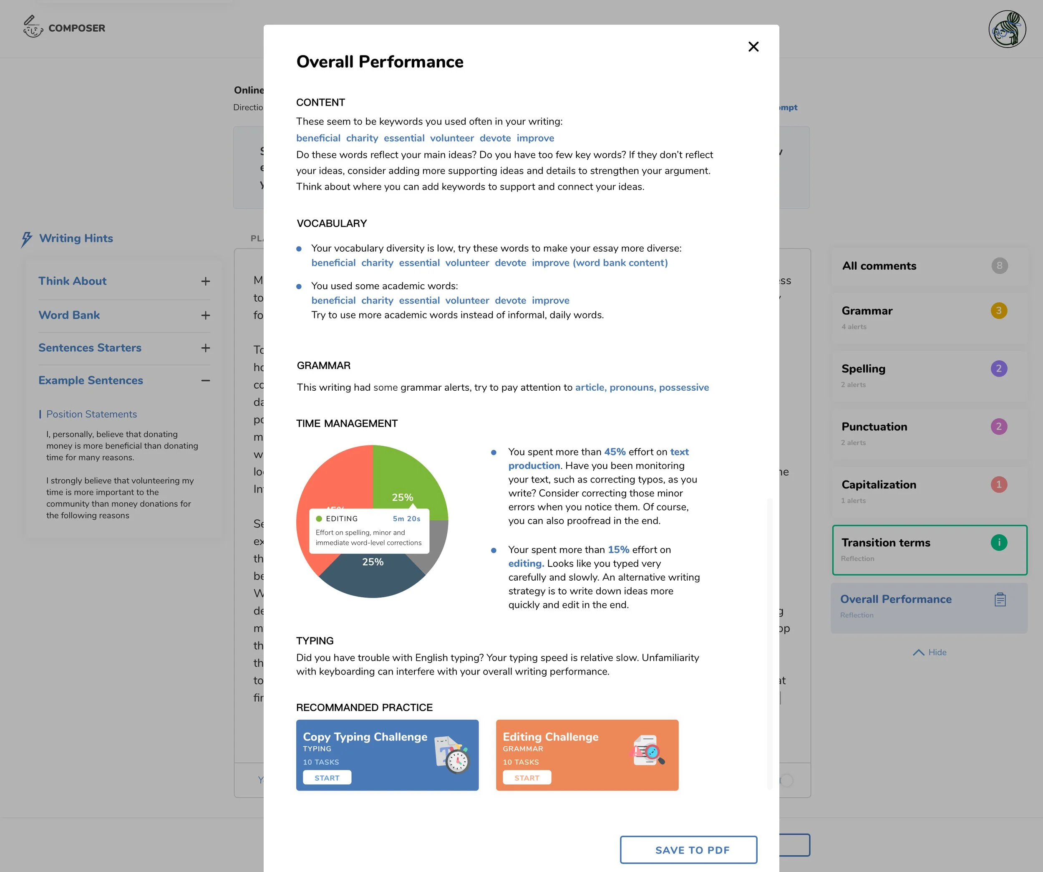1043x872 pixels.
Task: Click the Overall Performance clipboard icon
Action: point(1000,600)
